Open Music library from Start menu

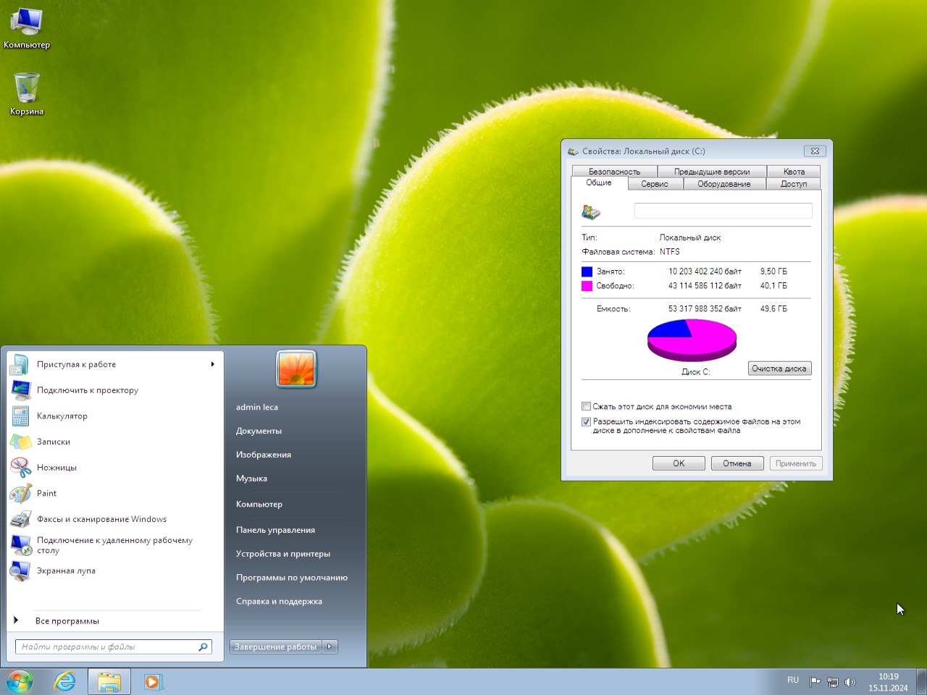point(251,479)
